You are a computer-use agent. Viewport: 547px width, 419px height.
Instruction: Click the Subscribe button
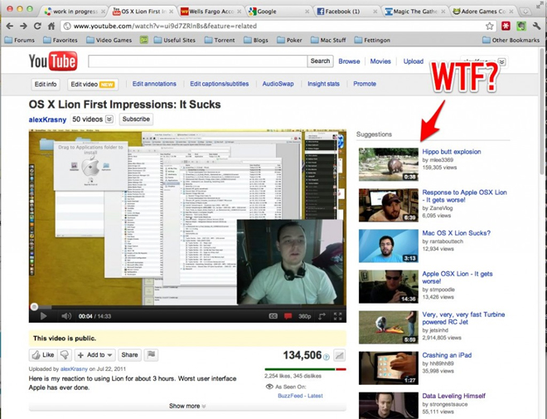pos(136,119)
